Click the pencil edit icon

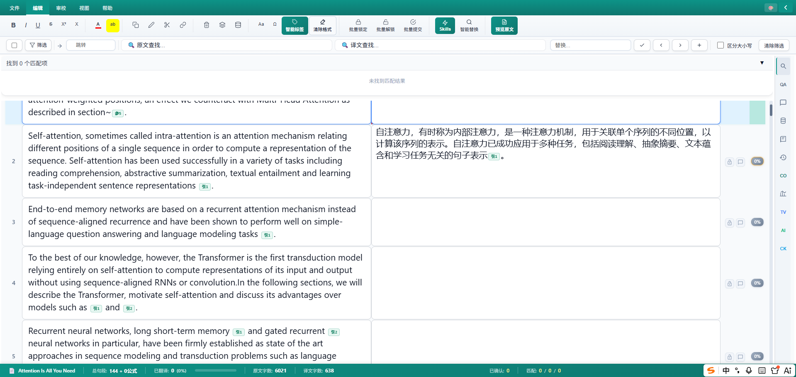pyautogui.click(x=151, y=25)
